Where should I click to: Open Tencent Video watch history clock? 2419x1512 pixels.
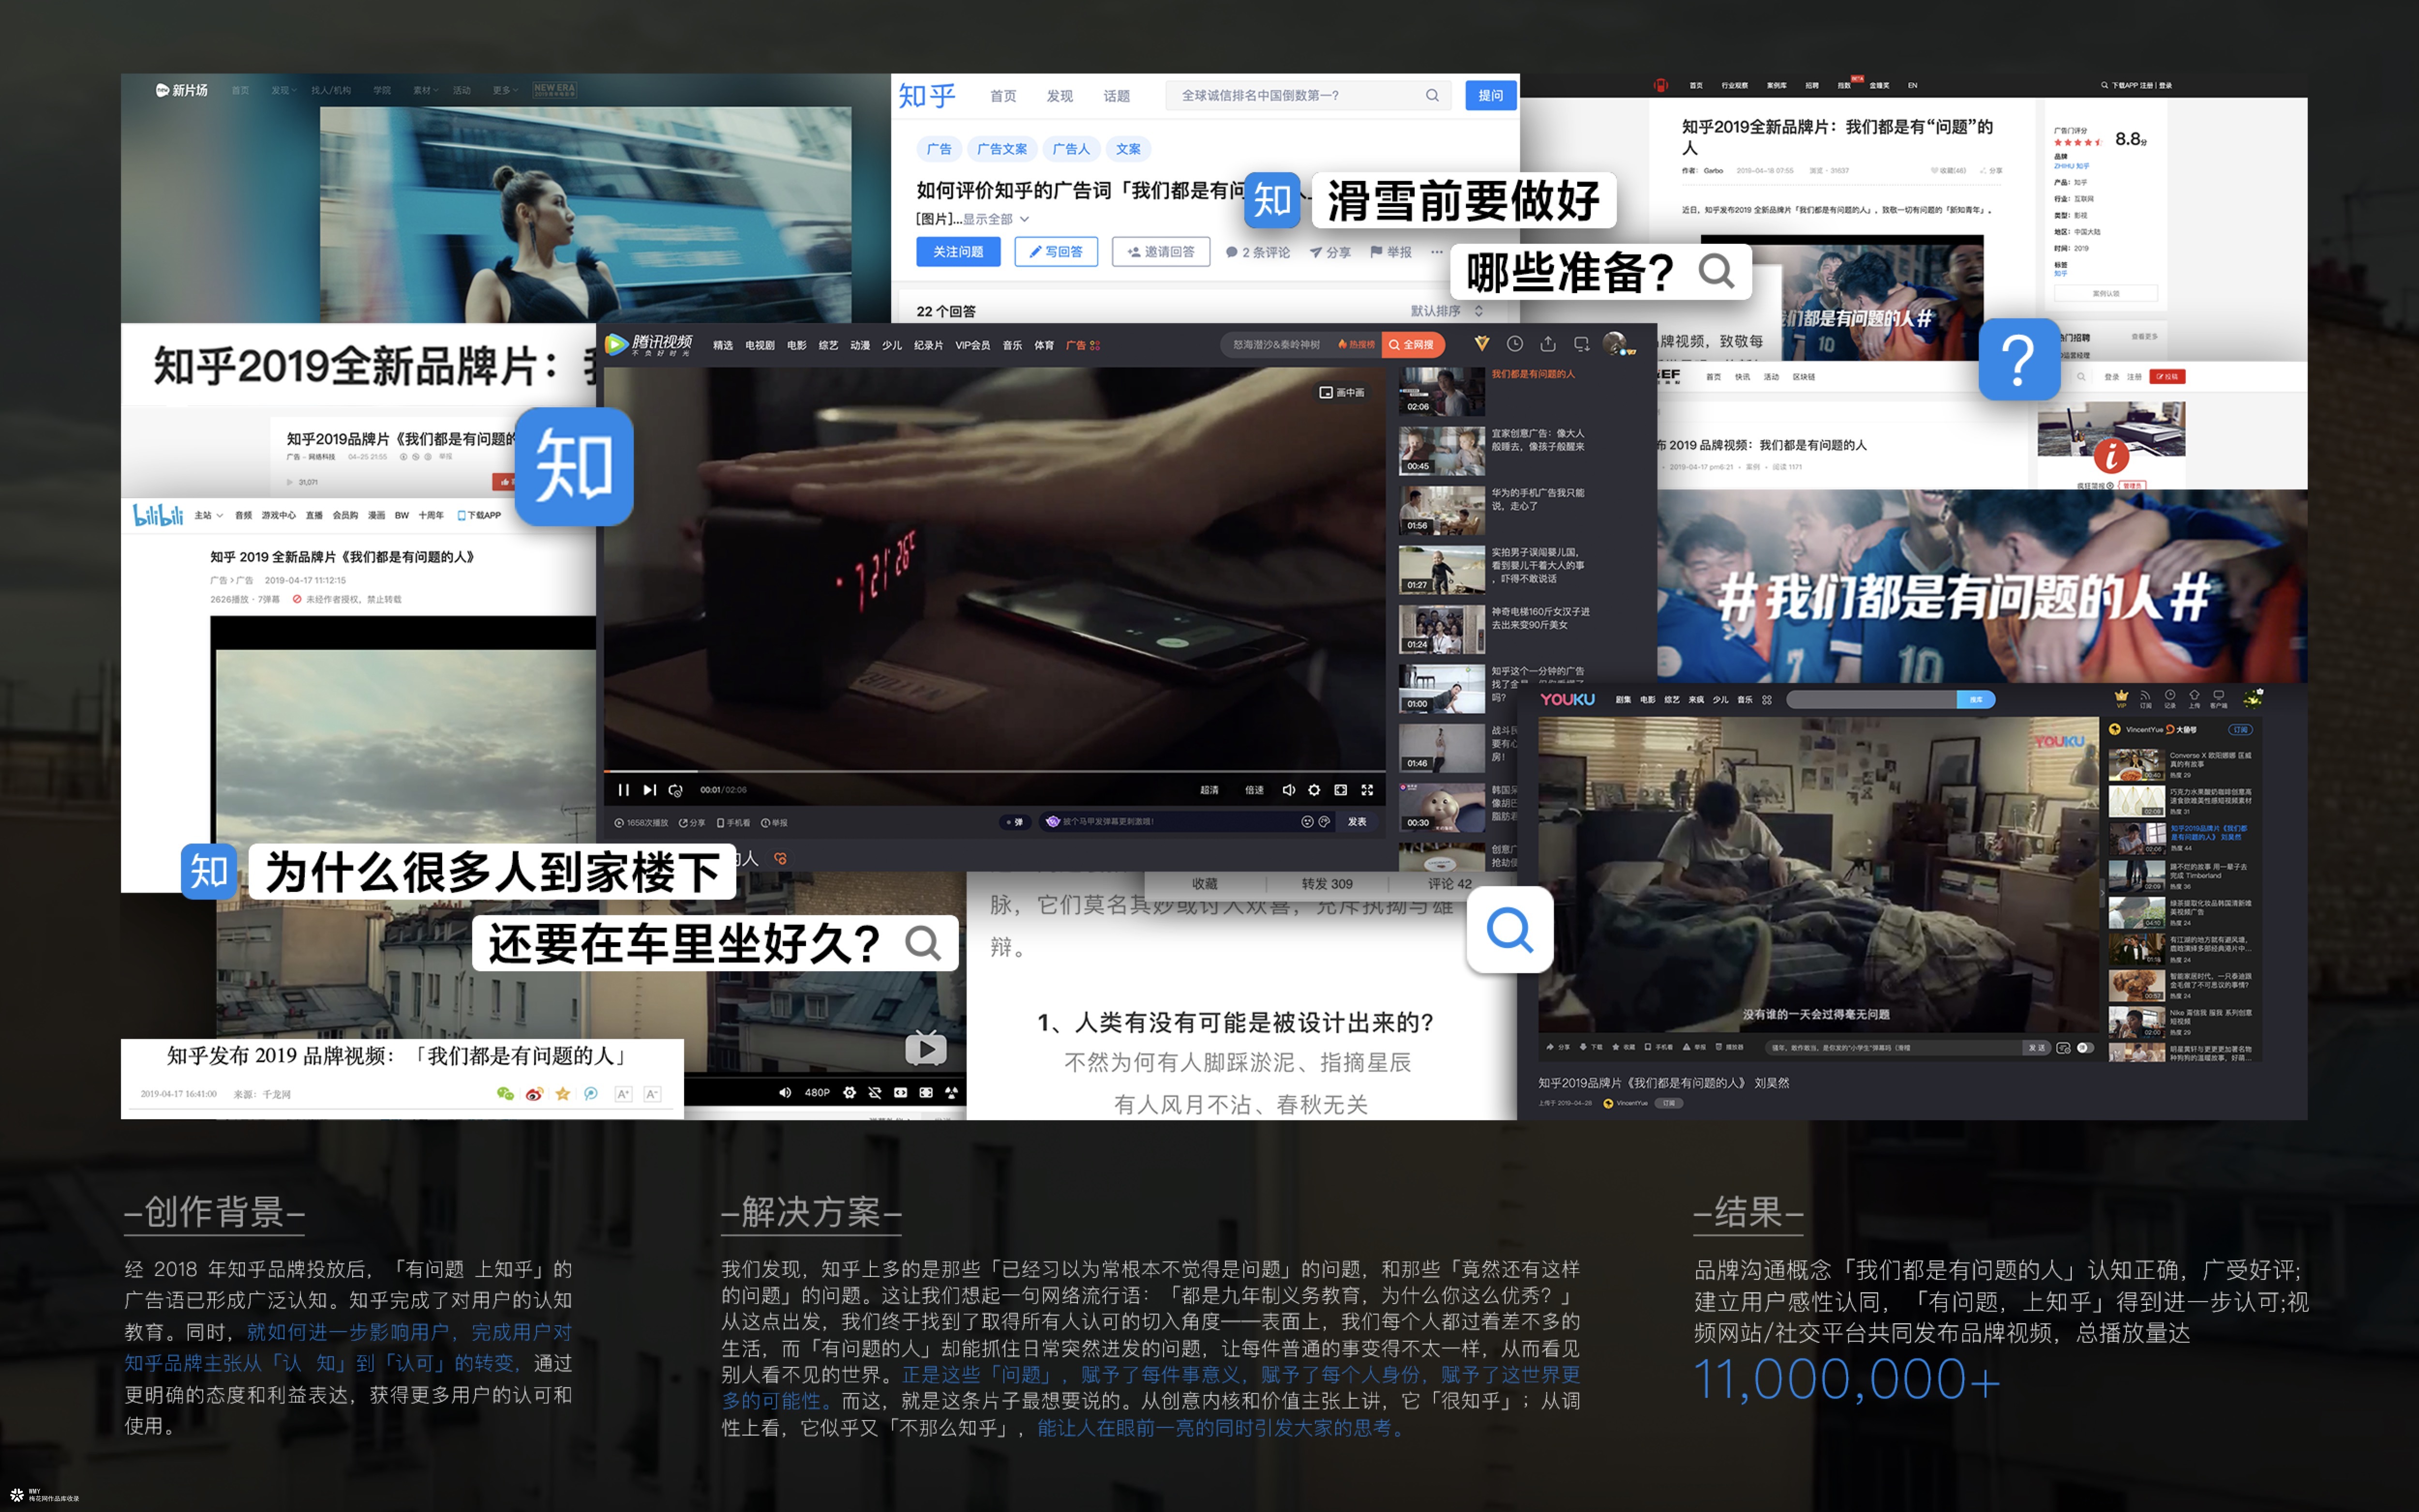coord(1515,344)
